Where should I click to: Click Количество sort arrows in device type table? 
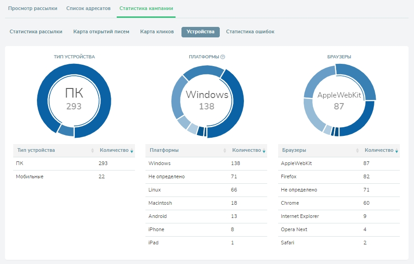(x=132, y=150)
